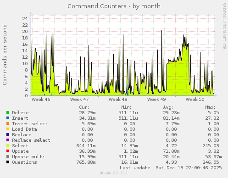Click the chart title Command Counters - by month
Image resolution: width=228 pixels, height=178 pixels.
pyautogui.click(x=114, y=6)
